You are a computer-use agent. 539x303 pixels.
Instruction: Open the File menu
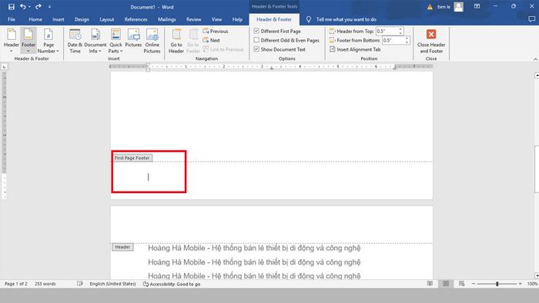[12, 19]
